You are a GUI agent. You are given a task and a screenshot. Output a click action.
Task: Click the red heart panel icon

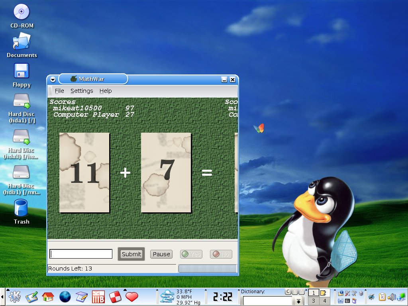click(131, 297)
